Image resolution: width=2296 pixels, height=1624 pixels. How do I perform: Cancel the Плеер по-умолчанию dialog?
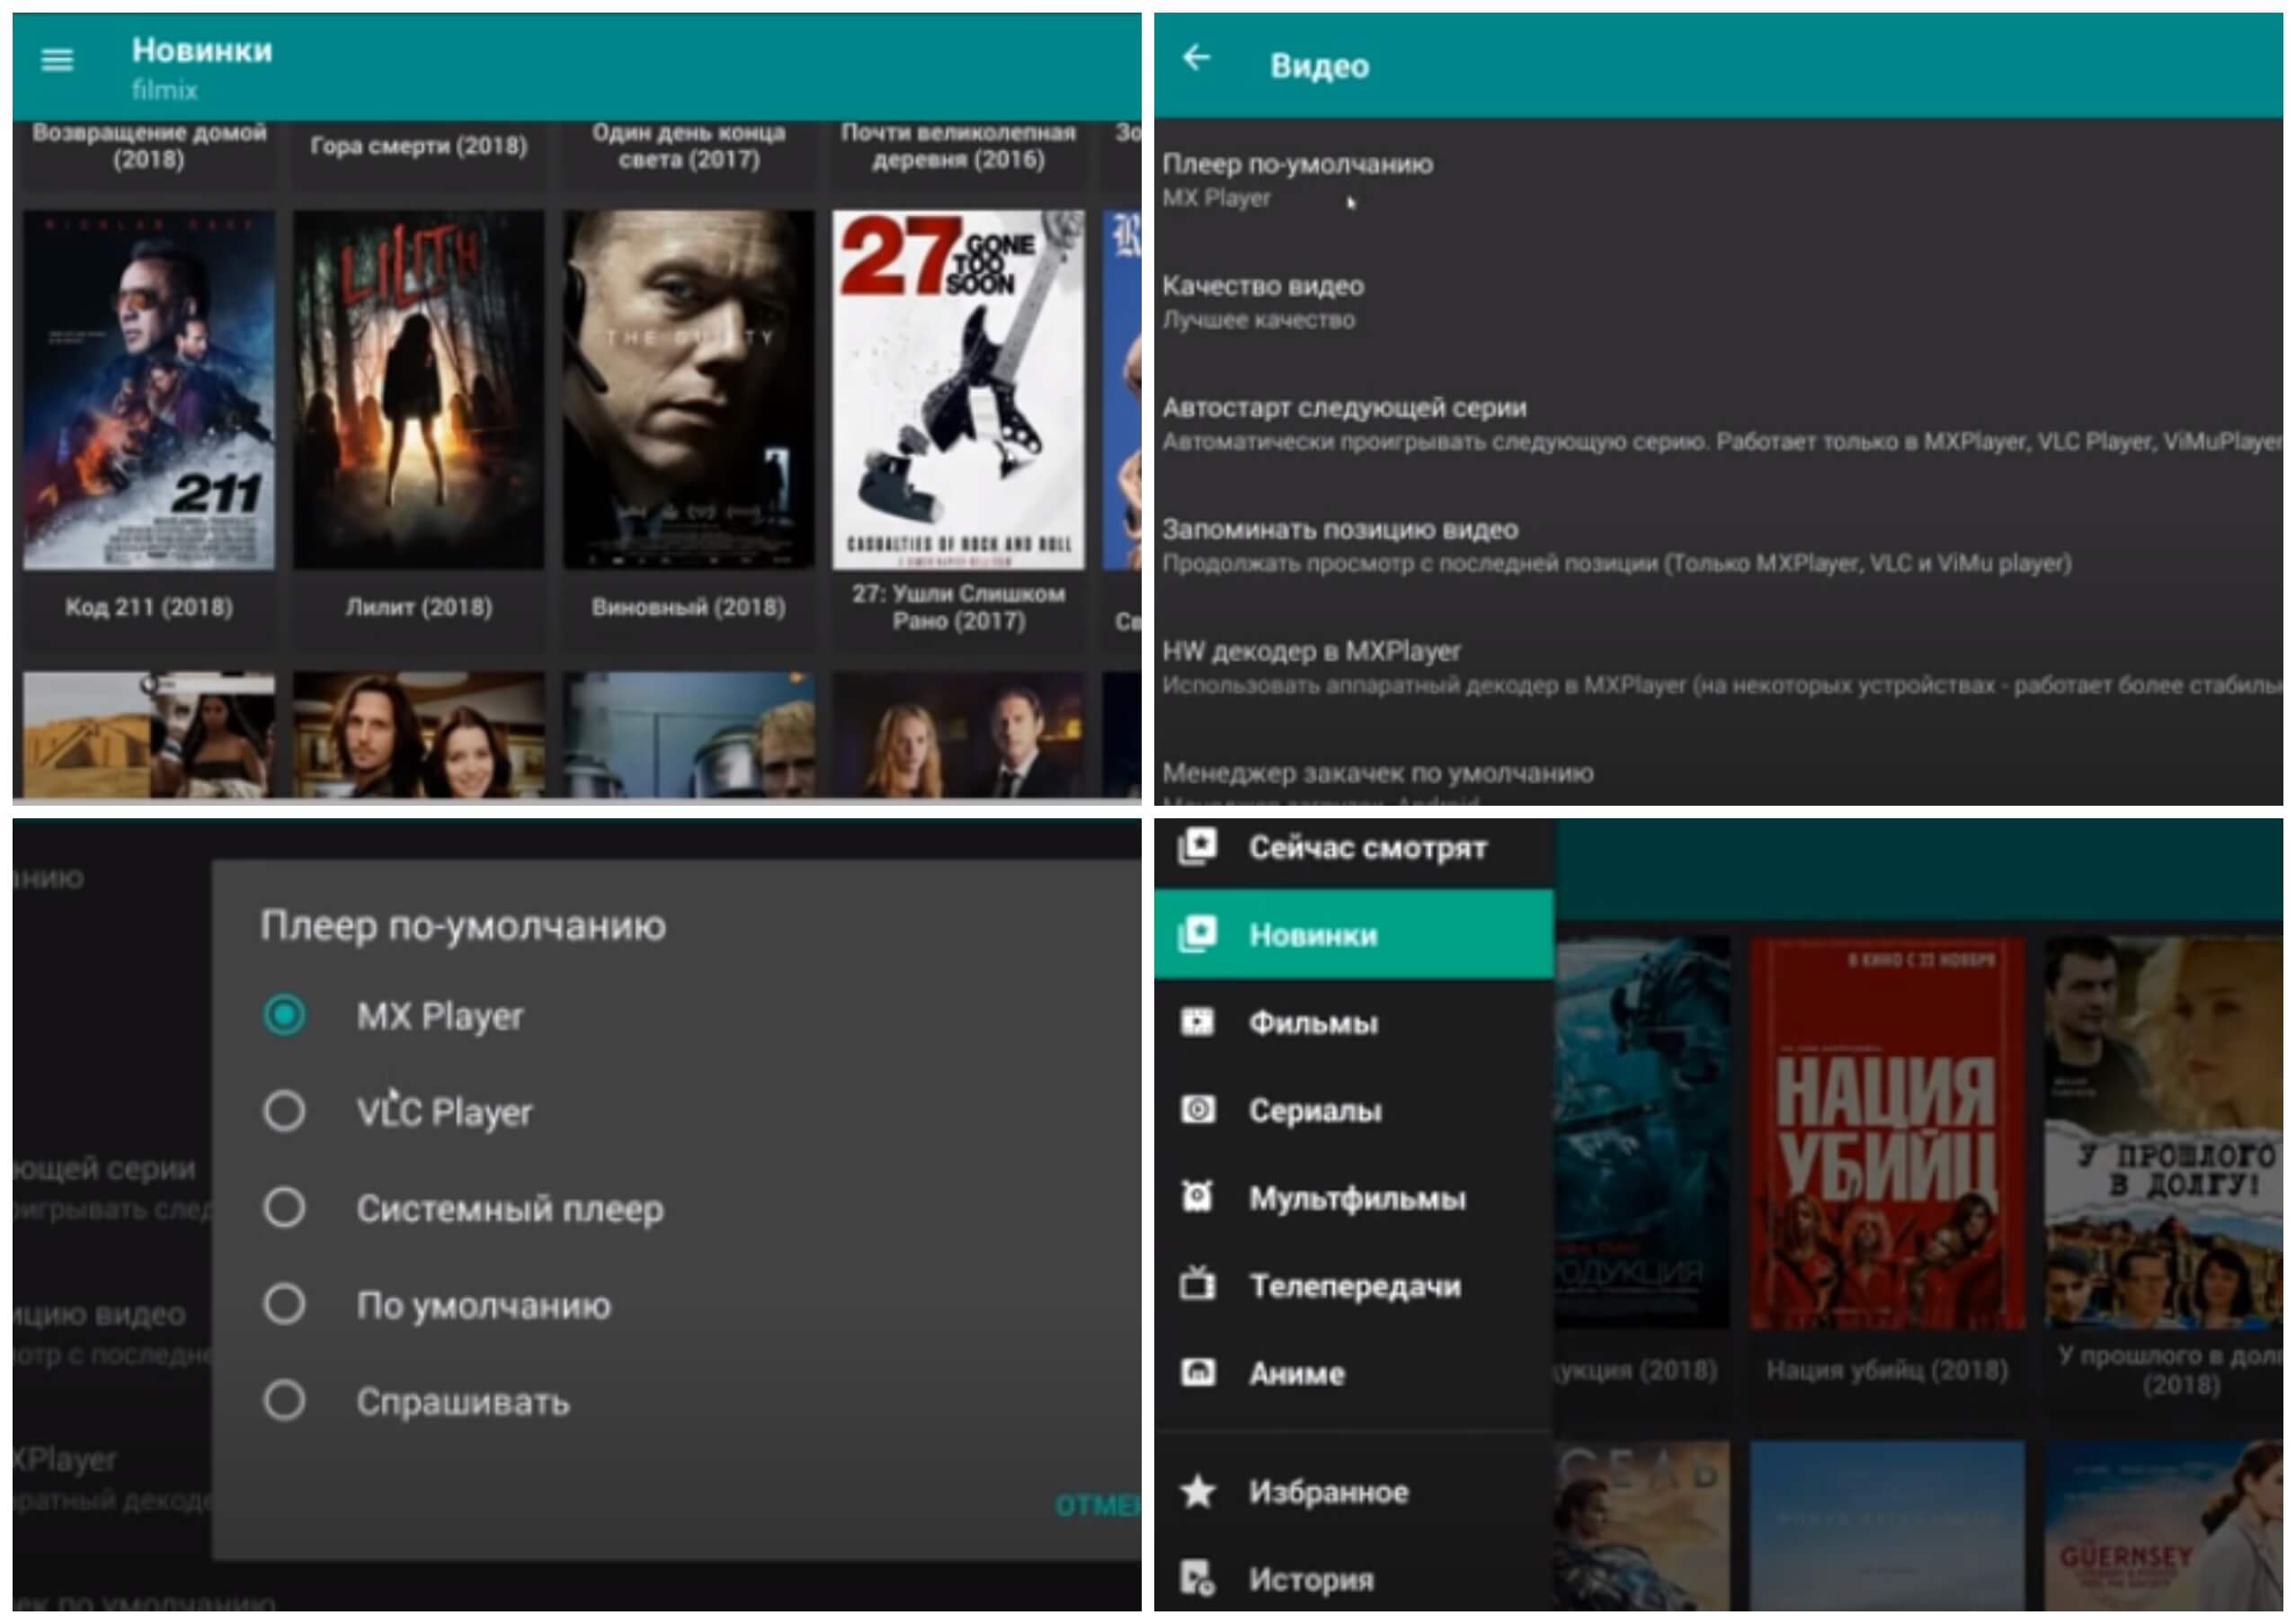point(1098,1505)
